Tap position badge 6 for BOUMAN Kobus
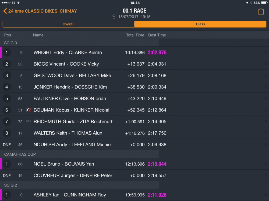This screenshot has height=201, width=269. tap(7, 110)
